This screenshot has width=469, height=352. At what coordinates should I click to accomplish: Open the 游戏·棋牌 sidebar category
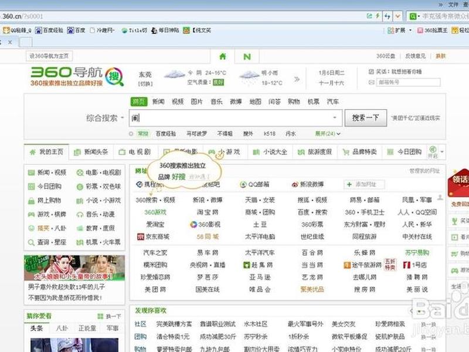(x=47, y=214)
